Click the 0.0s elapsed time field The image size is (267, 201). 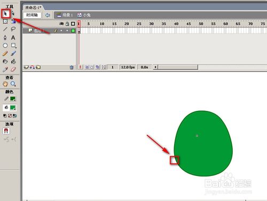click(144, 67)
